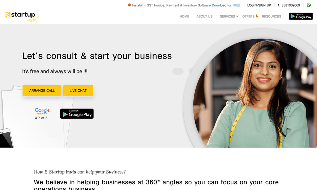Click the Download for FREE link

226,5
